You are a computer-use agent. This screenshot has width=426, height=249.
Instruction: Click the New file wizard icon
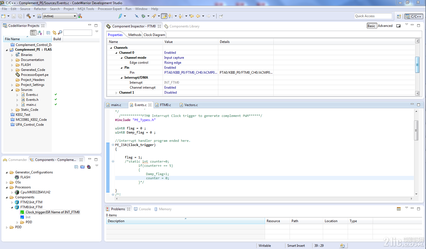(x=4, y=16)
